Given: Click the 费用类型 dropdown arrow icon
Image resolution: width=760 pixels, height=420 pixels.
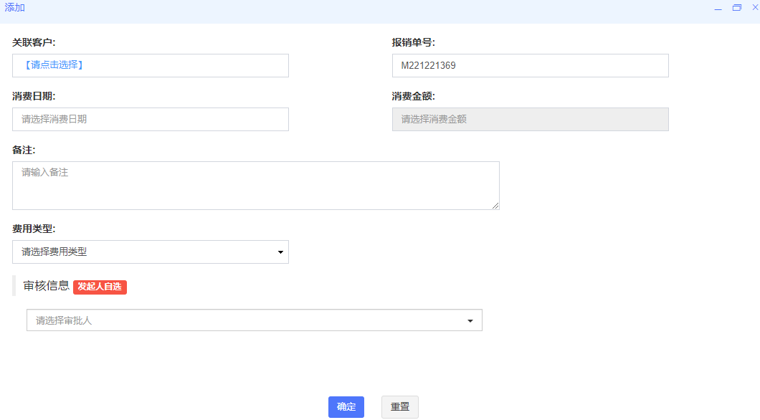Looking at the screenshot, I should [280, 252].
